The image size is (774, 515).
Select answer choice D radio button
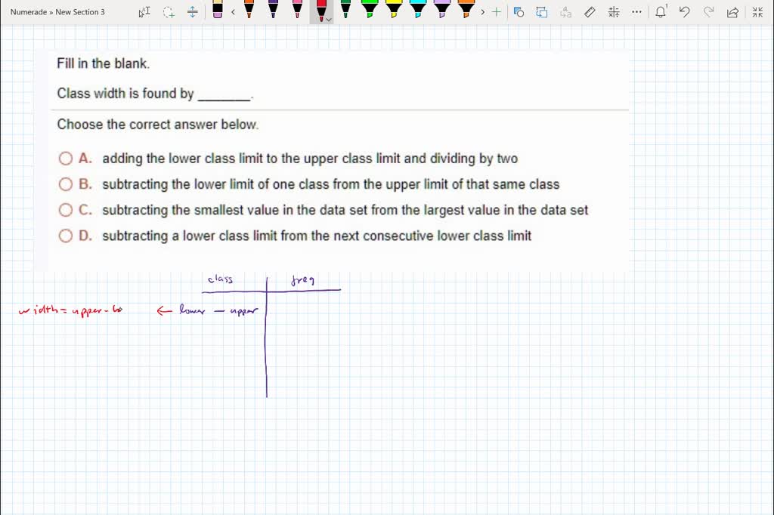pos(66,236)
